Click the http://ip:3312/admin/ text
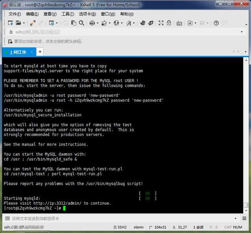251x233 pixels. coord(57,203)
